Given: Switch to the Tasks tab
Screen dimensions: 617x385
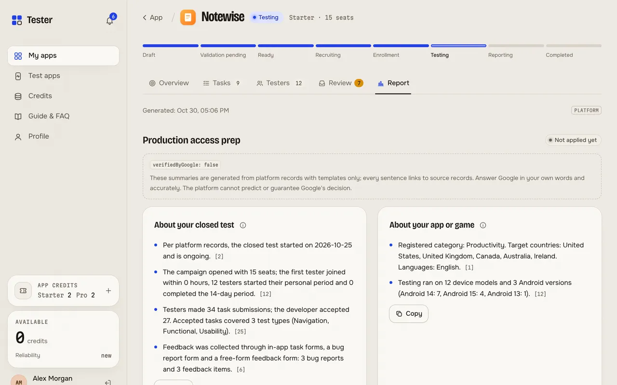Looking at the screenshot, I should pyautogui.click(x=222, y=83).
